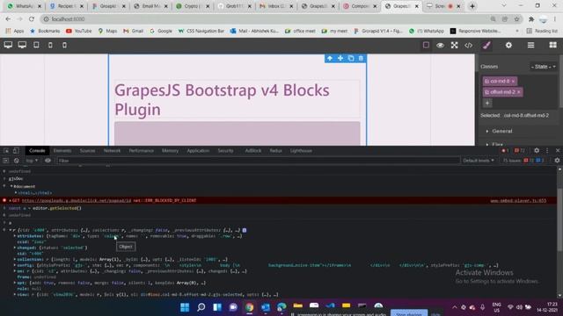The height and width of the screenshot is (316, 563).
Task: Expand the collection property in console object
Action: [x=15, y=259]
